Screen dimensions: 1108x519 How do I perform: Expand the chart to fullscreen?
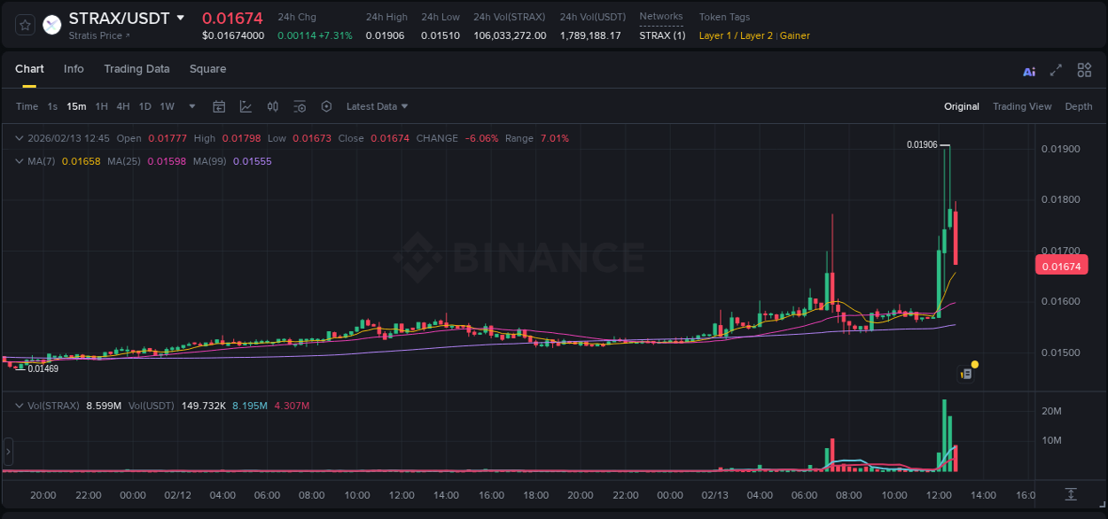coord(1055,70)
